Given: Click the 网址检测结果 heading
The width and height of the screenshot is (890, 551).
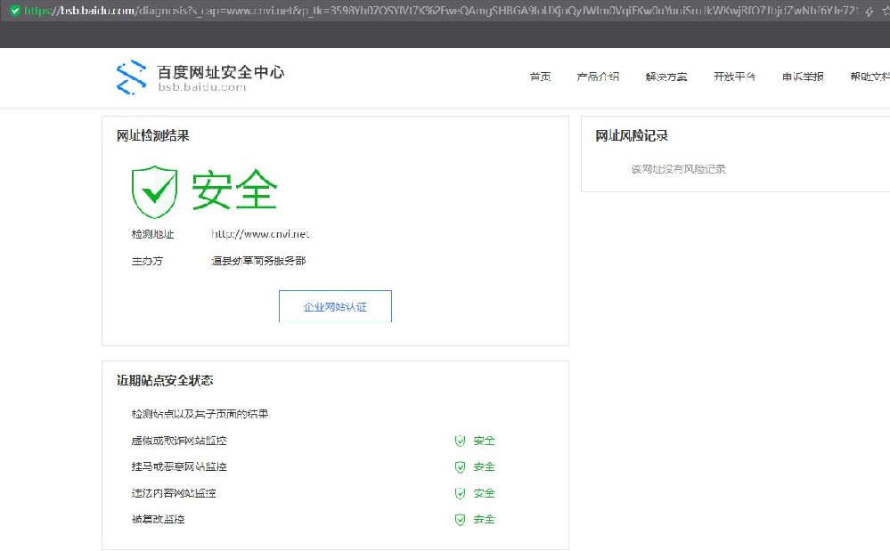Looking at the screenshot, I should 152,136.
